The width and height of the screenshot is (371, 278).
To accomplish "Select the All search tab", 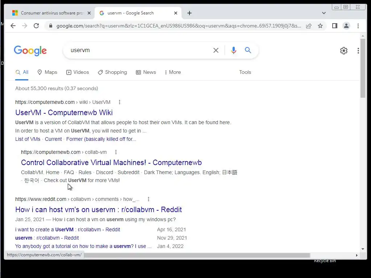I will coord(22,72).
